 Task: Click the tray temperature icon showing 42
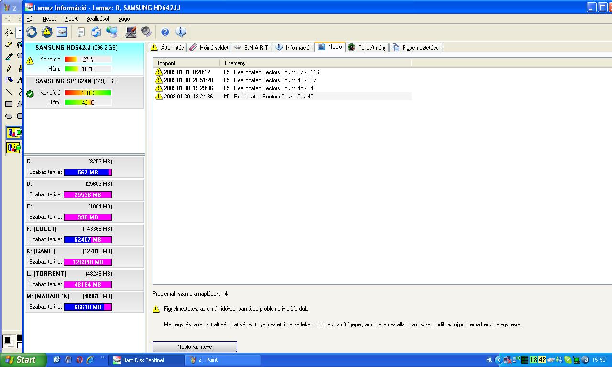(x=542, y=360)
